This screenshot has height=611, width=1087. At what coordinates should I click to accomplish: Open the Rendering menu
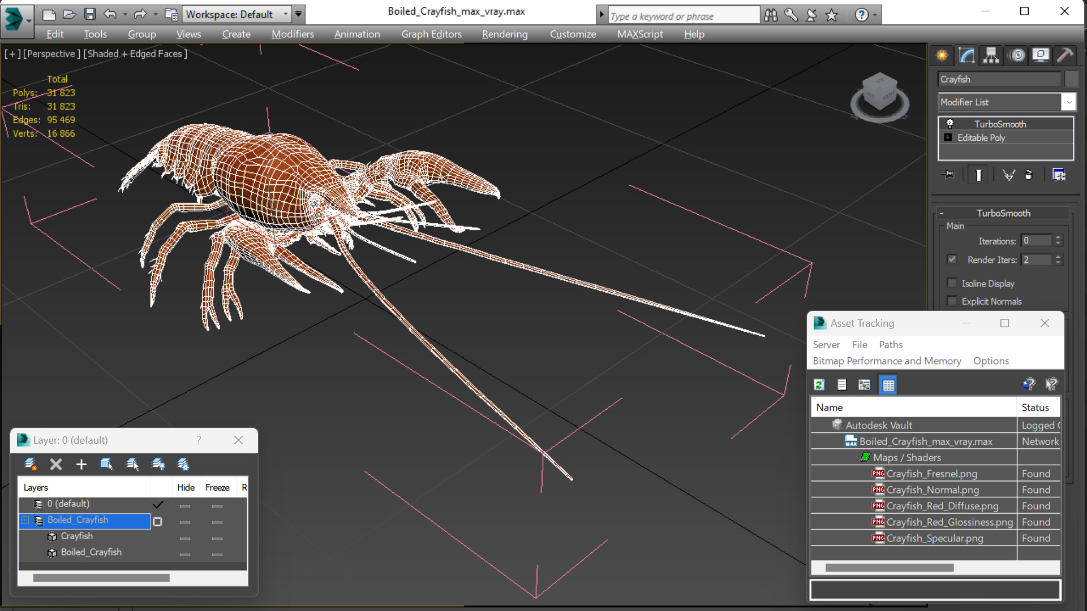[505, 34]
